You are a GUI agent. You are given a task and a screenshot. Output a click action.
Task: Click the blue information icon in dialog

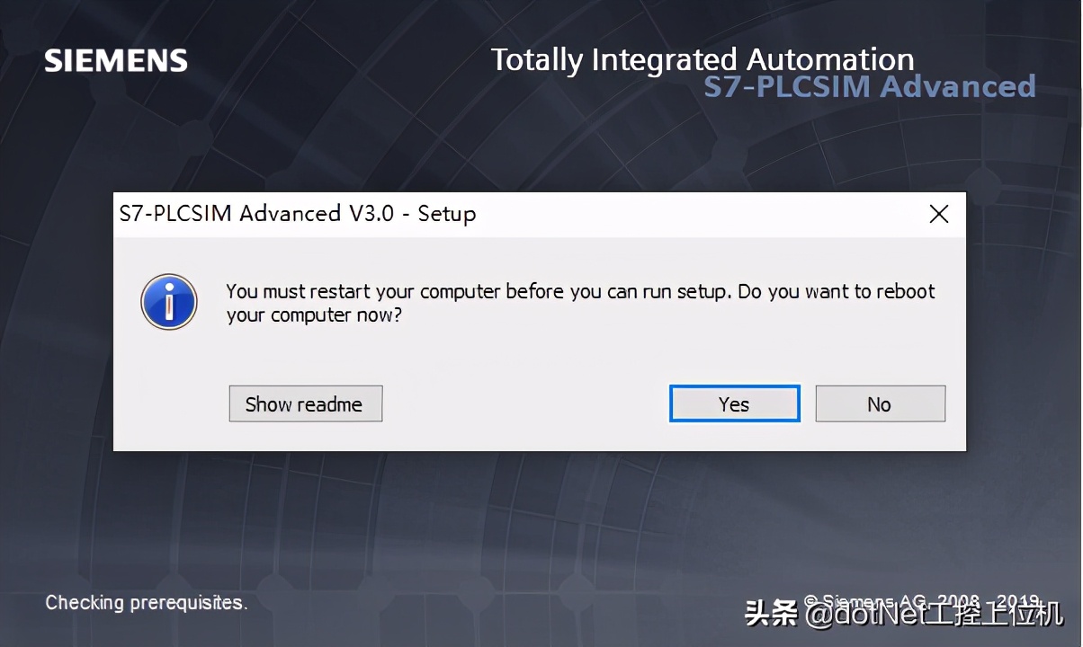[168, 302]
